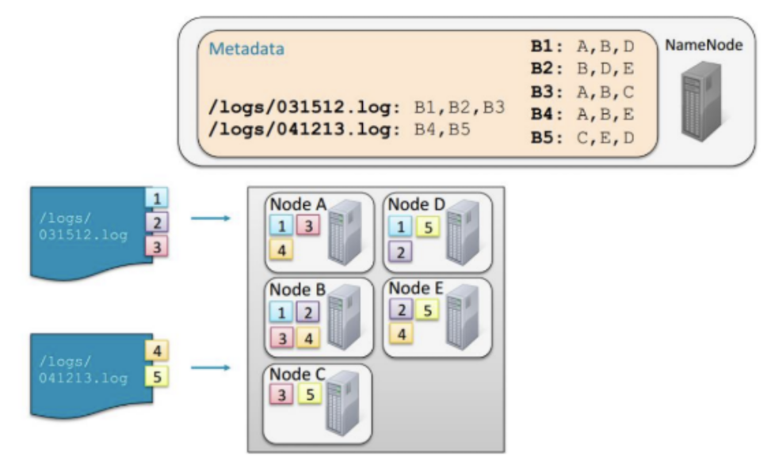Select block 1 in Node B
The width and height of the screenshot is (771, 464).
point(281,312)
